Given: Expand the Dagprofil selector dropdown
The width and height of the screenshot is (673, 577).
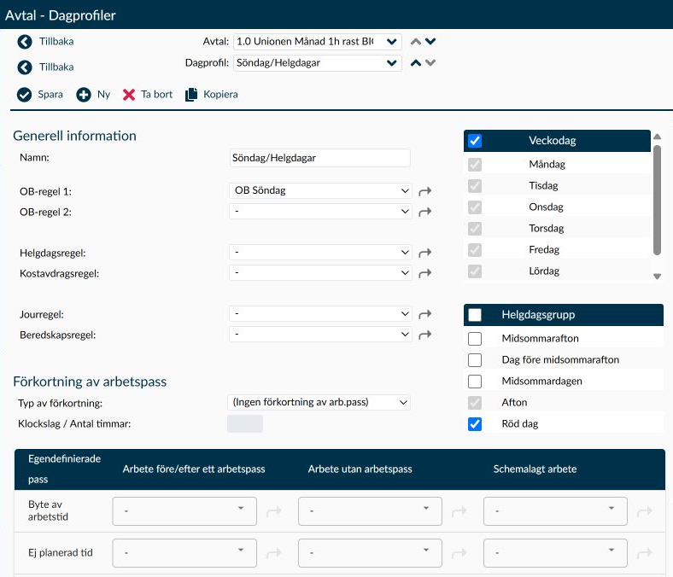Looking at the screenshot, I should pos(318,63).
